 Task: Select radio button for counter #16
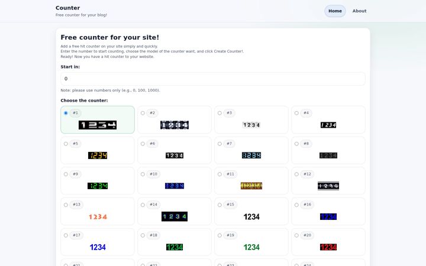296,205
